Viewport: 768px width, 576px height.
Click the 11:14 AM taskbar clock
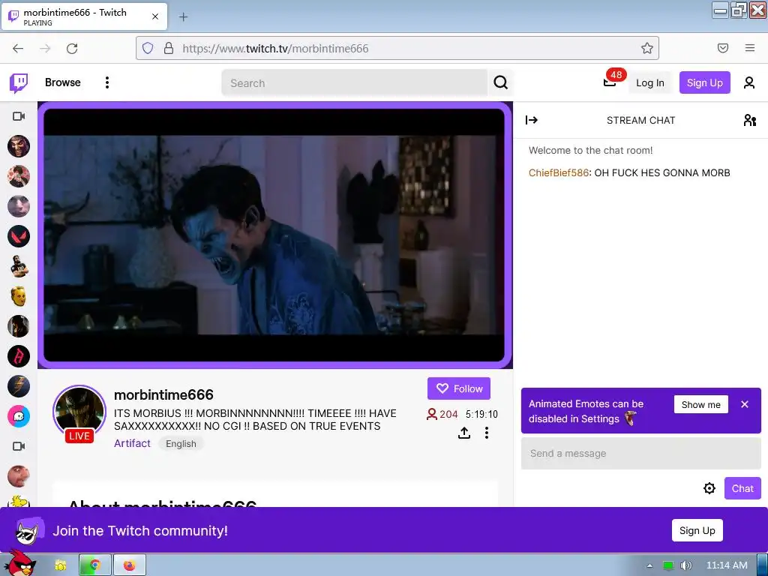727,565
